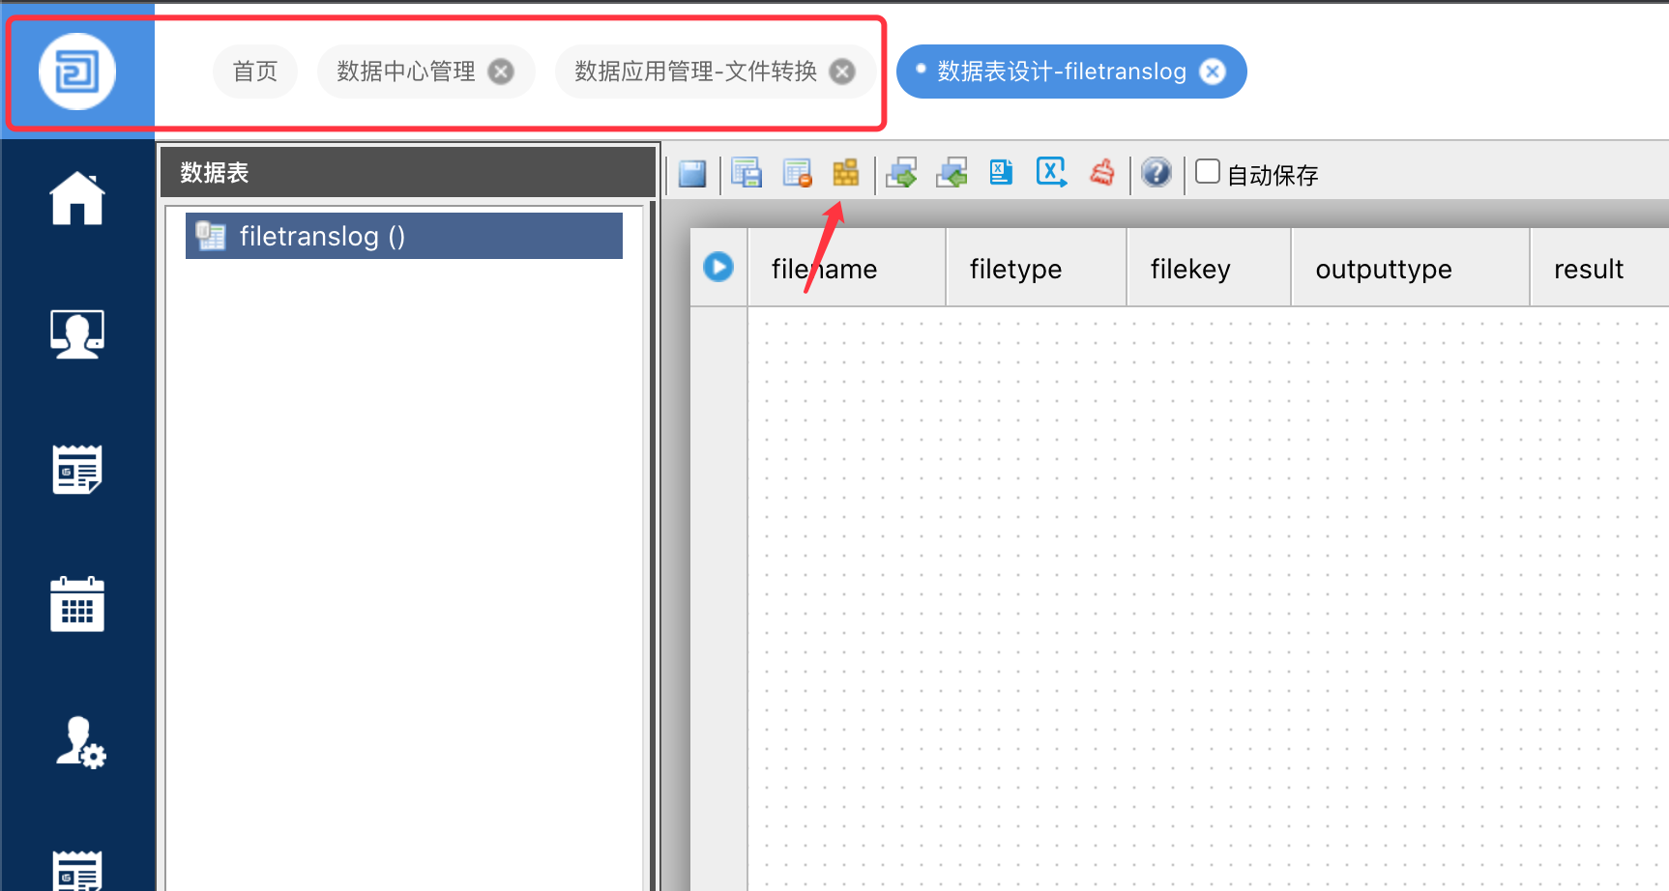The width and height of the screenshot is (1669, 891).
Task: Open help via the question mark icon
Action: 1156,173
